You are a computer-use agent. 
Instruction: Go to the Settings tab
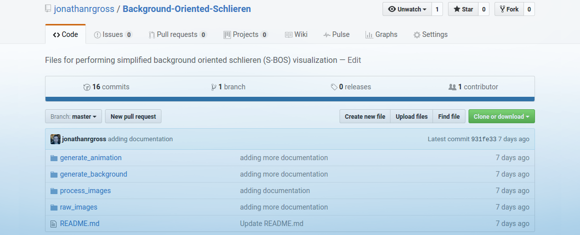coord(430,34)
